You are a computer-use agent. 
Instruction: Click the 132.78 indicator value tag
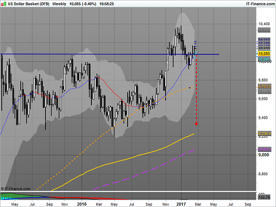(x=264, y=197)
